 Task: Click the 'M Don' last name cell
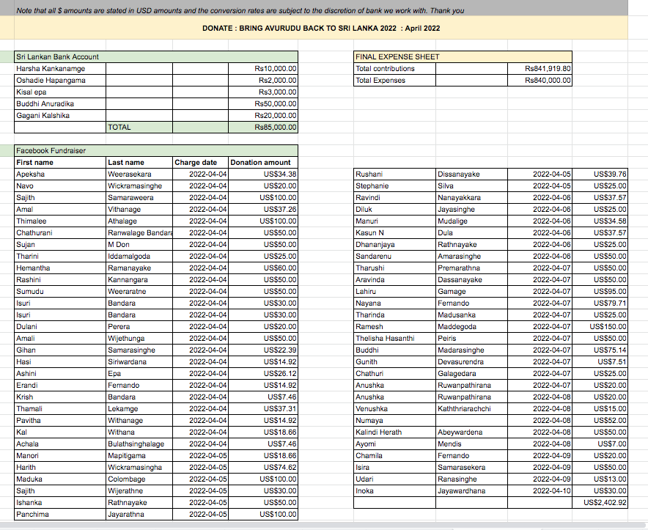[139, 244]
